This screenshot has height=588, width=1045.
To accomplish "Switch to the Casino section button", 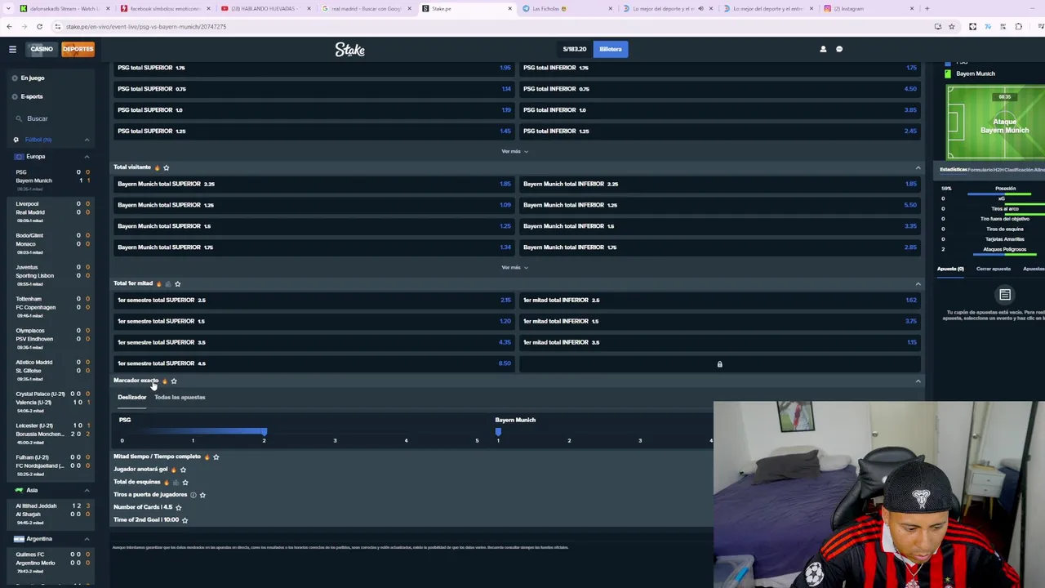I will [42, 49].
